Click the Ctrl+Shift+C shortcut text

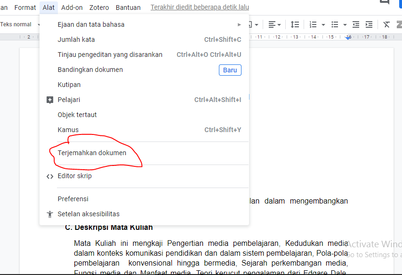(x=223, y=39)
